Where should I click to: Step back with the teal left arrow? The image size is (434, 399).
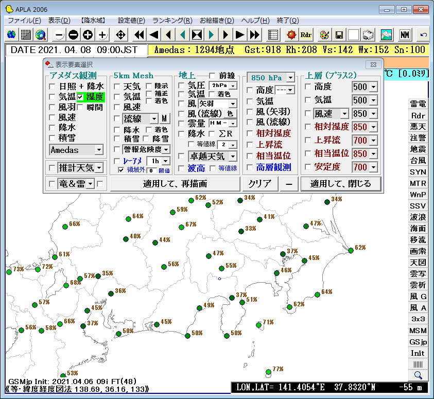[182, 35]
